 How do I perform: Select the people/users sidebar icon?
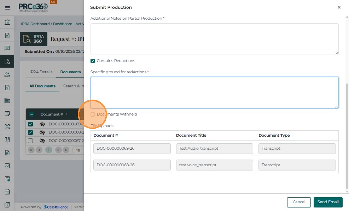pos(7,74)
